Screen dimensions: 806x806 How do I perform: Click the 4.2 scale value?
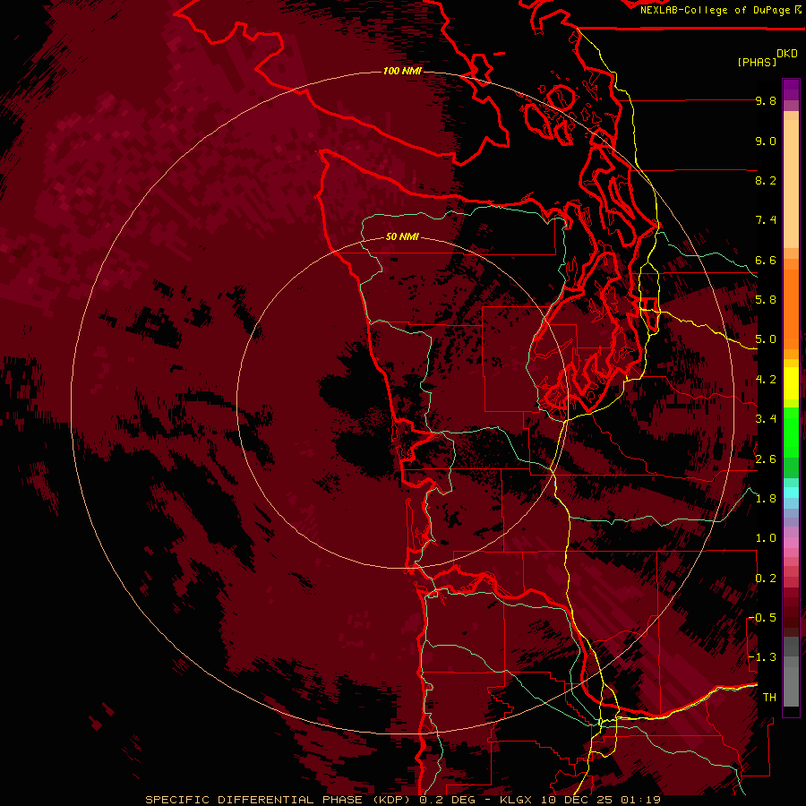coord(766,380)
